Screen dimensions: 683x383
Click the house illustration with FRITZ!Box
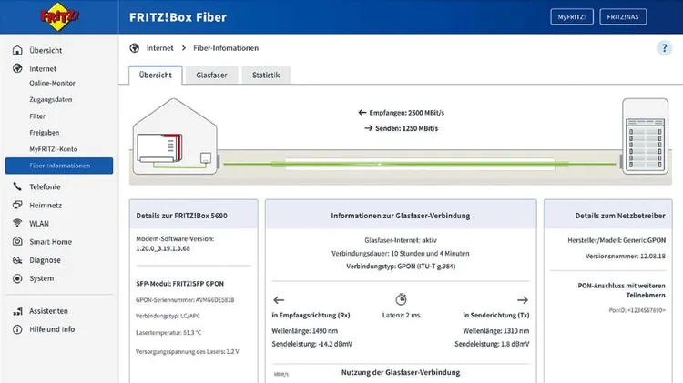click(175, 136)
